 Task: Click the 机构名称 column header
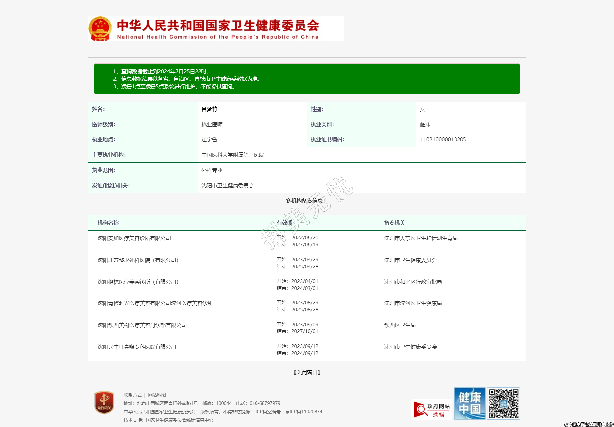108,223
